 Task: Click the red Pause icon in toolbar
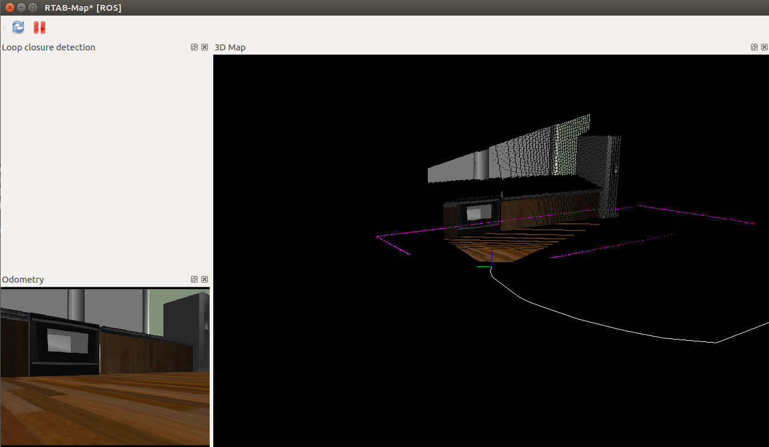click(38, 27)
